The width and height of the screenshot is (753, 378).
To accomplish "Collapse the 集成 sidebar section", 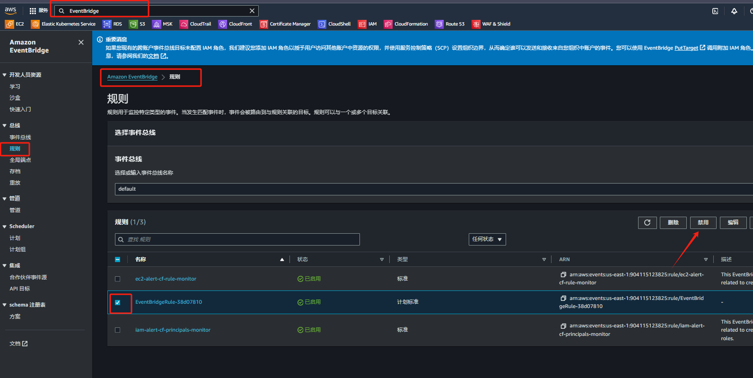I will pyautogui.click(x=5, y=265).
